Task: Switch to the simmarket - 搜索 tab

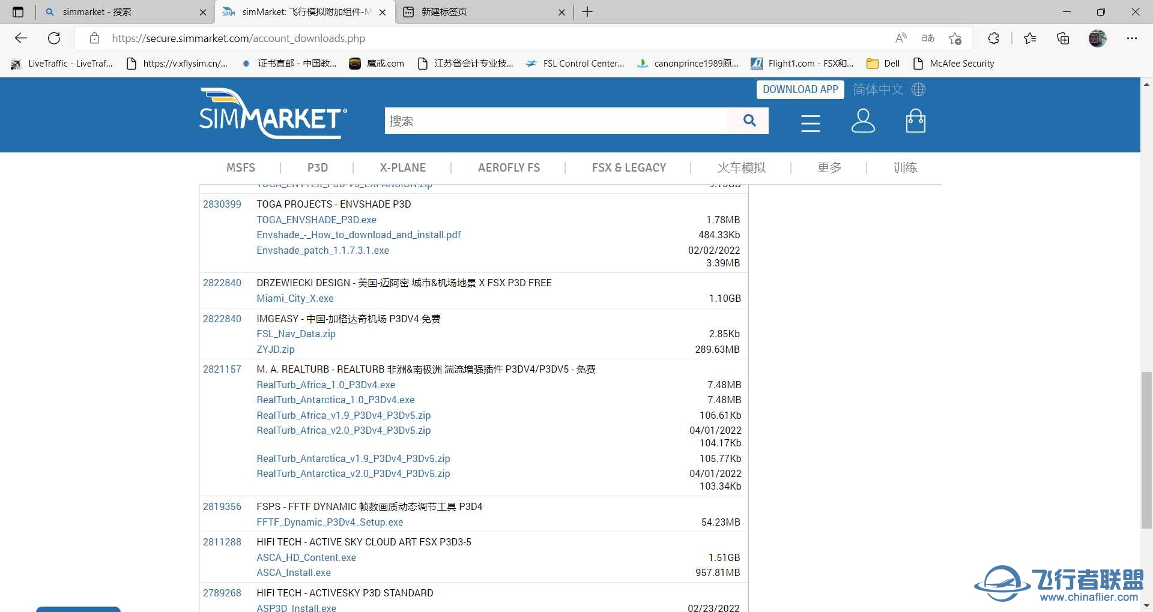Action: [126, 12]
